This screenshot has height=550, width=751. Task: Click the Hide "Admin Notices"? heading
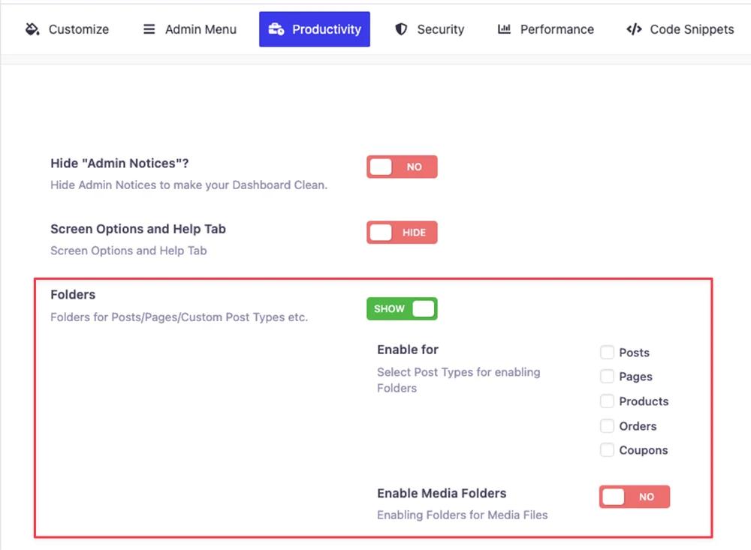119,164
